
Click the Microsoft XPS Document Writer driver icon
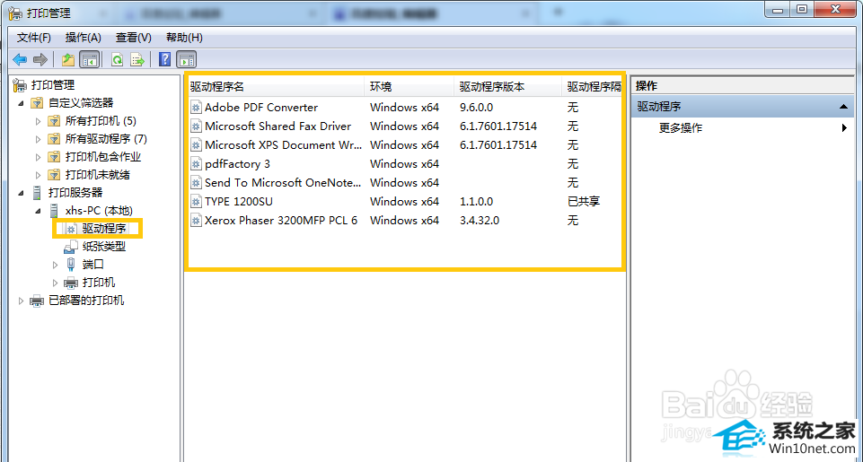click(x=196, y=144)
